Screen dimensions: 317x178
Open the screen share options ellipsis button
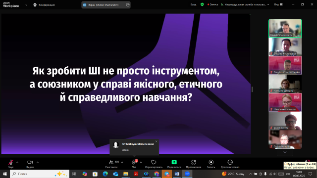pos(128,5)
